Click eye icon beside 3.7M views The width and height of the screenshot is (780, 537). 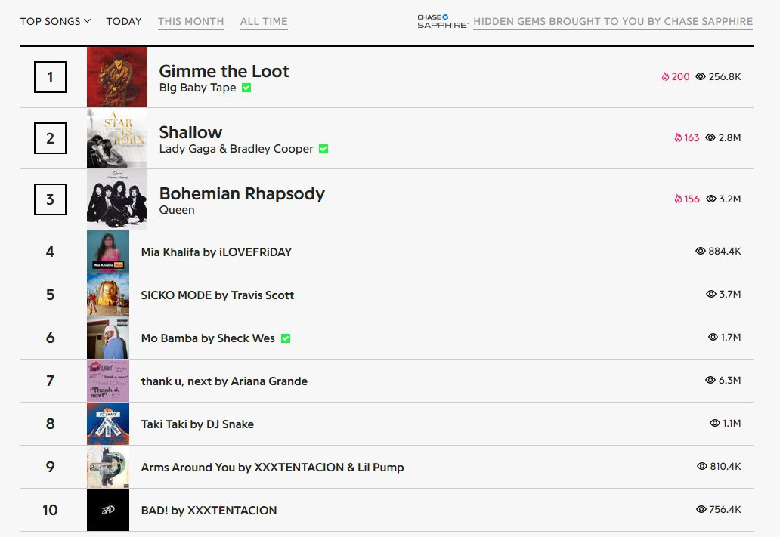(711, 294)
